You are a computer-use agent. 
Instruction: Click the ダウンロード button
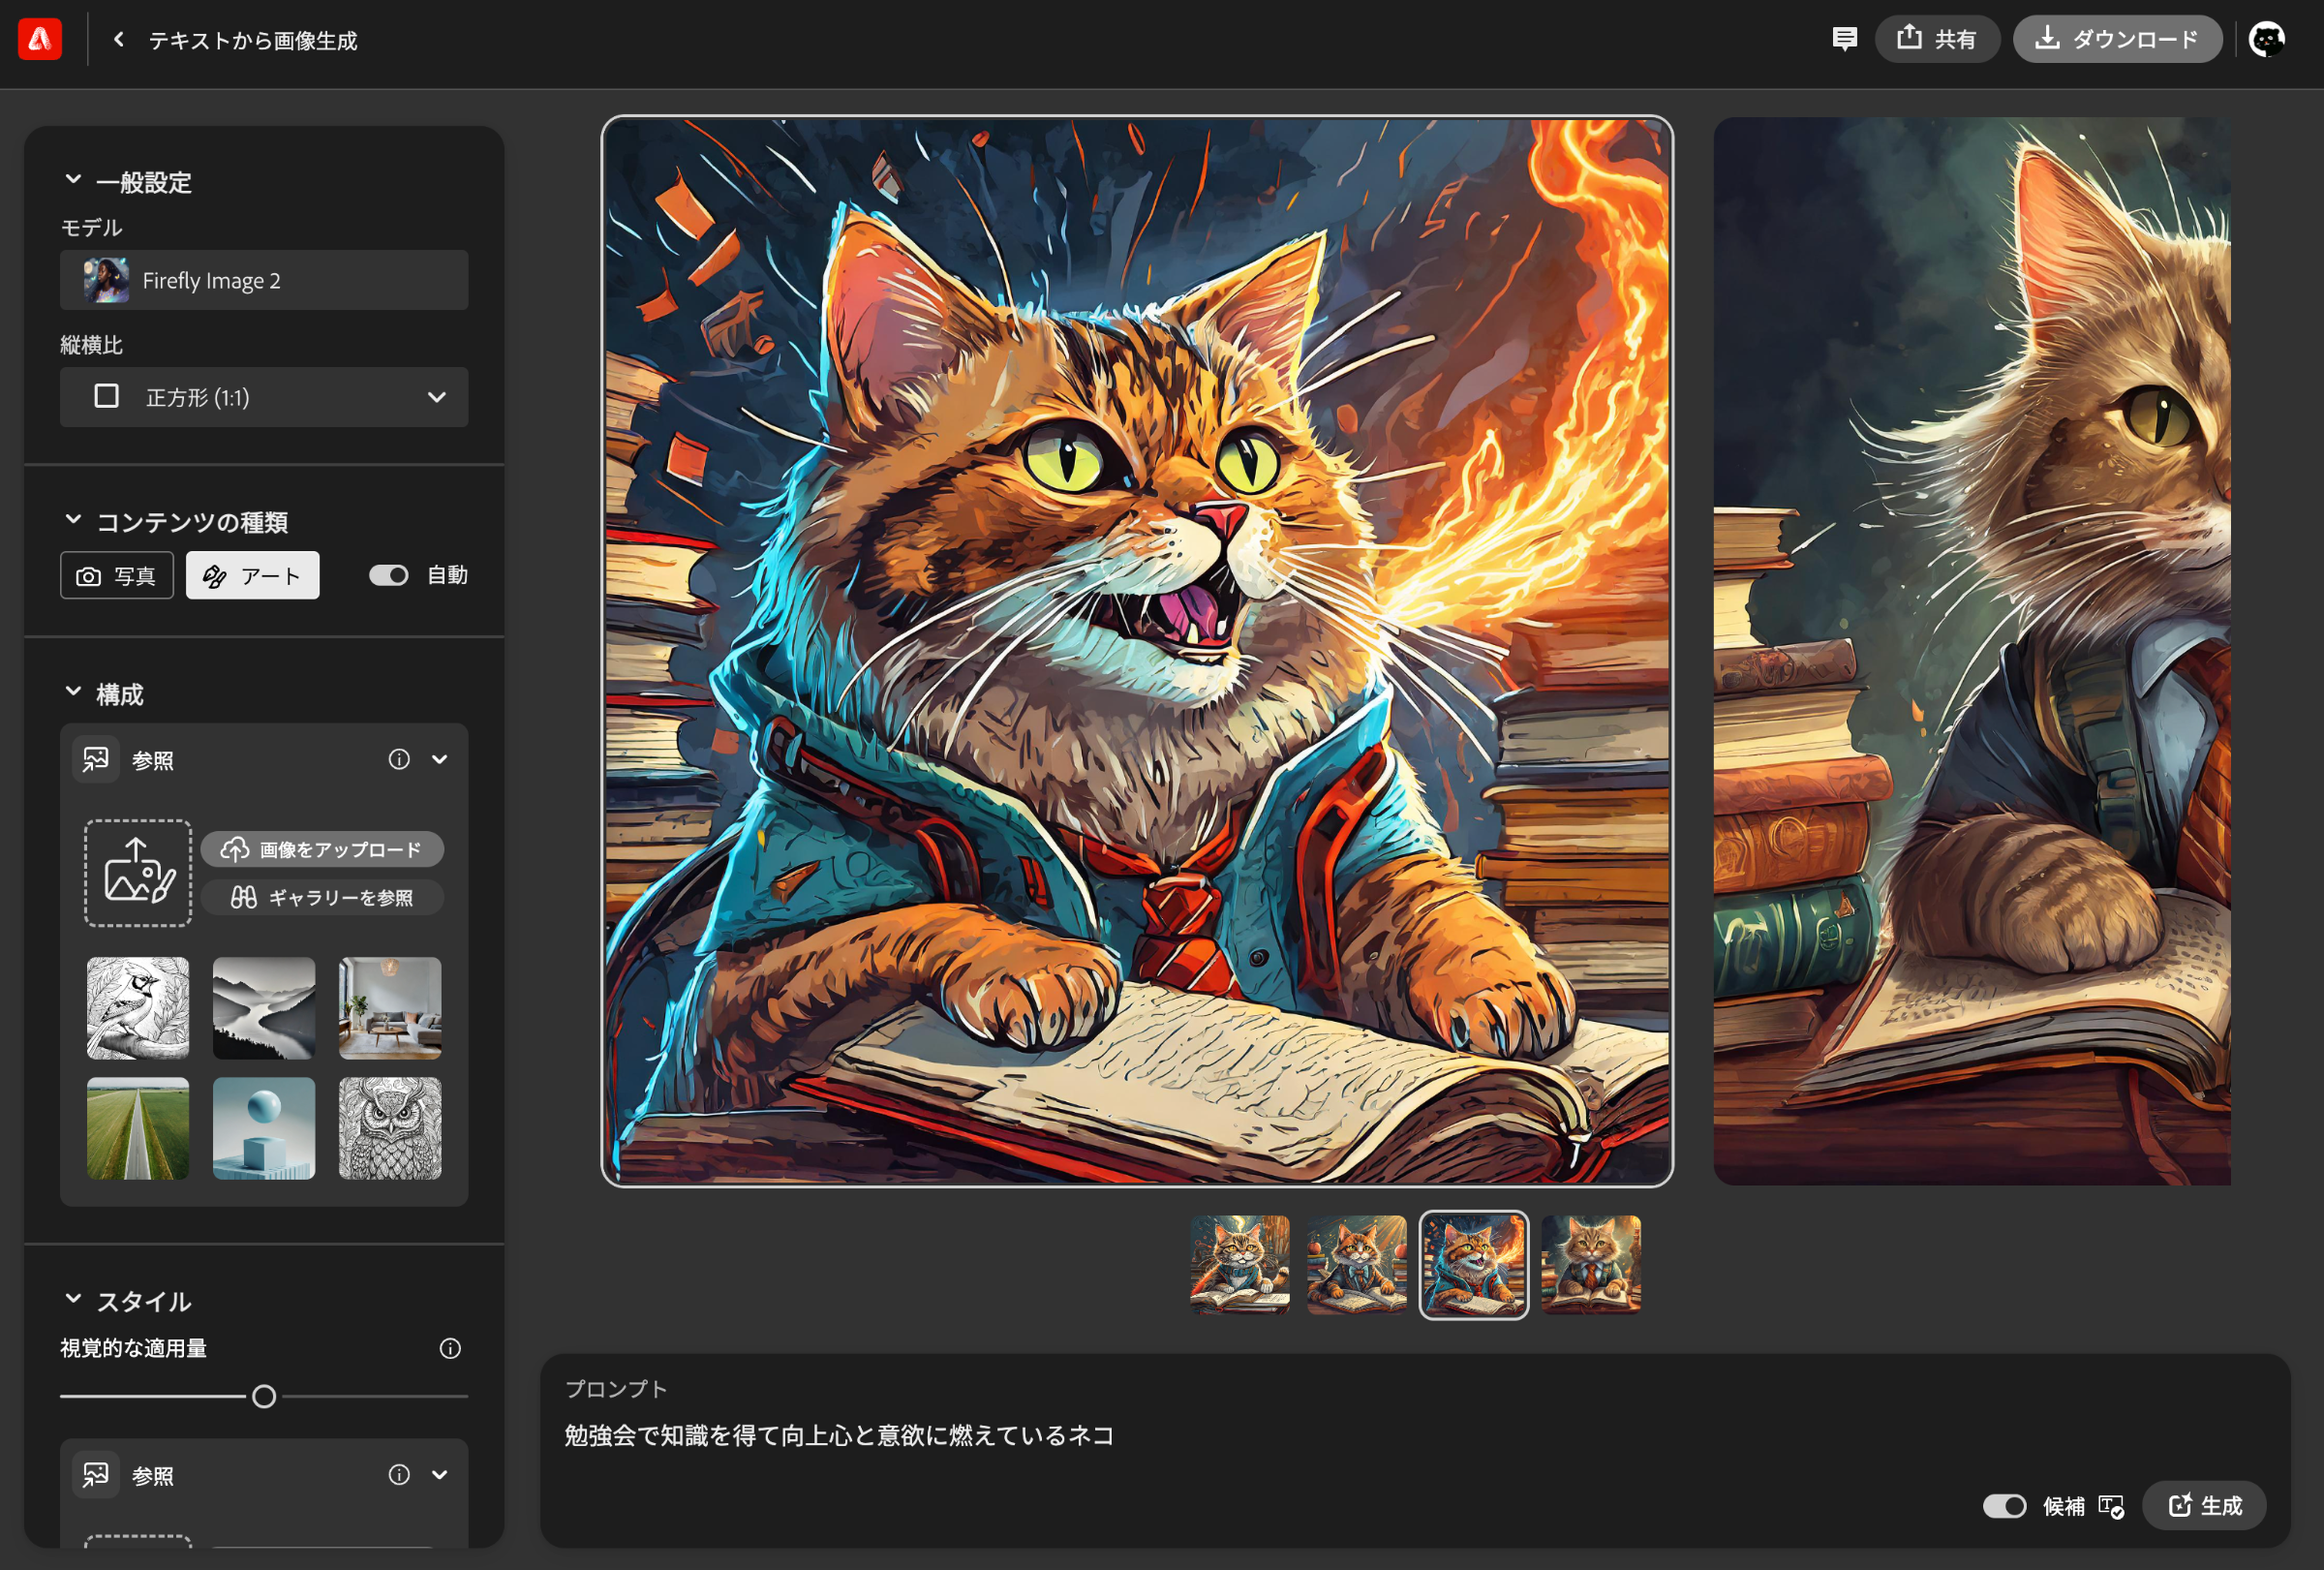tap(2117, 40)
